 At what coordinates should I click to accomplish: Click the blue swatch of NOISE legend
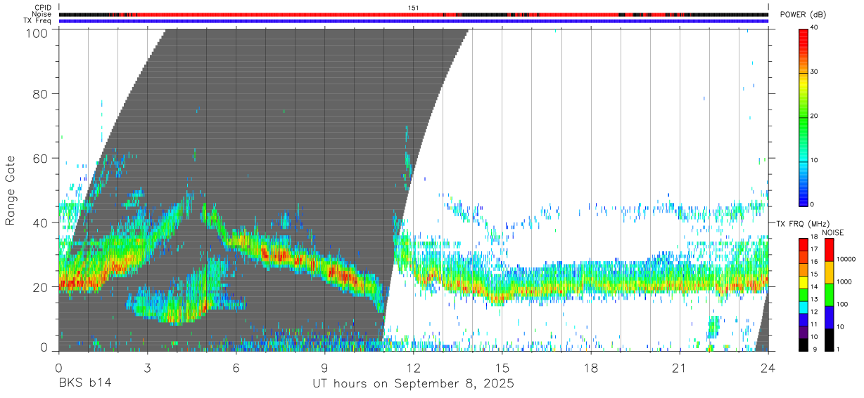830,317
